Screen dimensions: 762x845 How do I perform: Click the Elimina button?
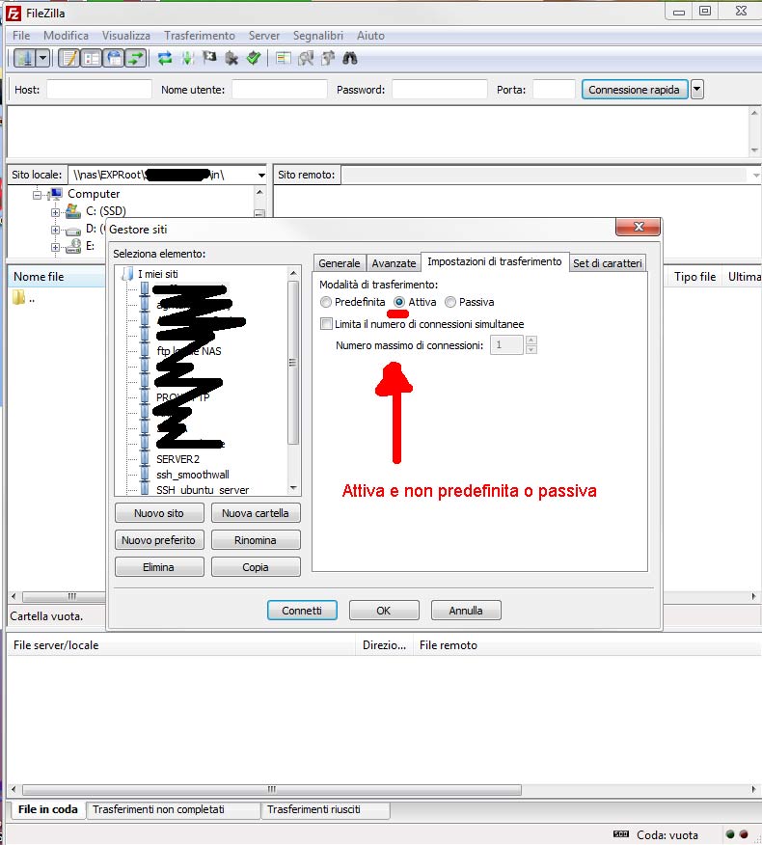[x=159, y=567]
